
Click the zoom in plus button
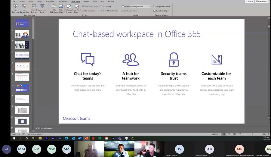pos(260,134)
